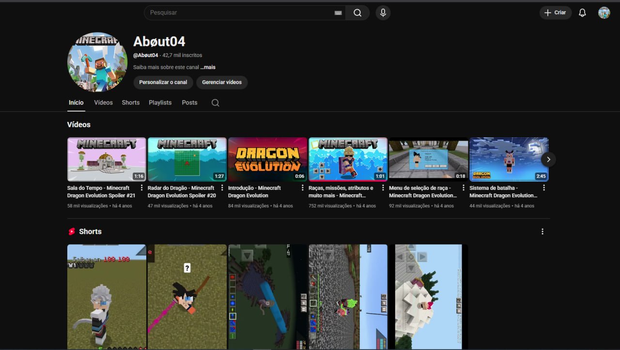Switch to the Playlists tab
The height and width of the screenshot is (350, 620).
tap(160, 102)
